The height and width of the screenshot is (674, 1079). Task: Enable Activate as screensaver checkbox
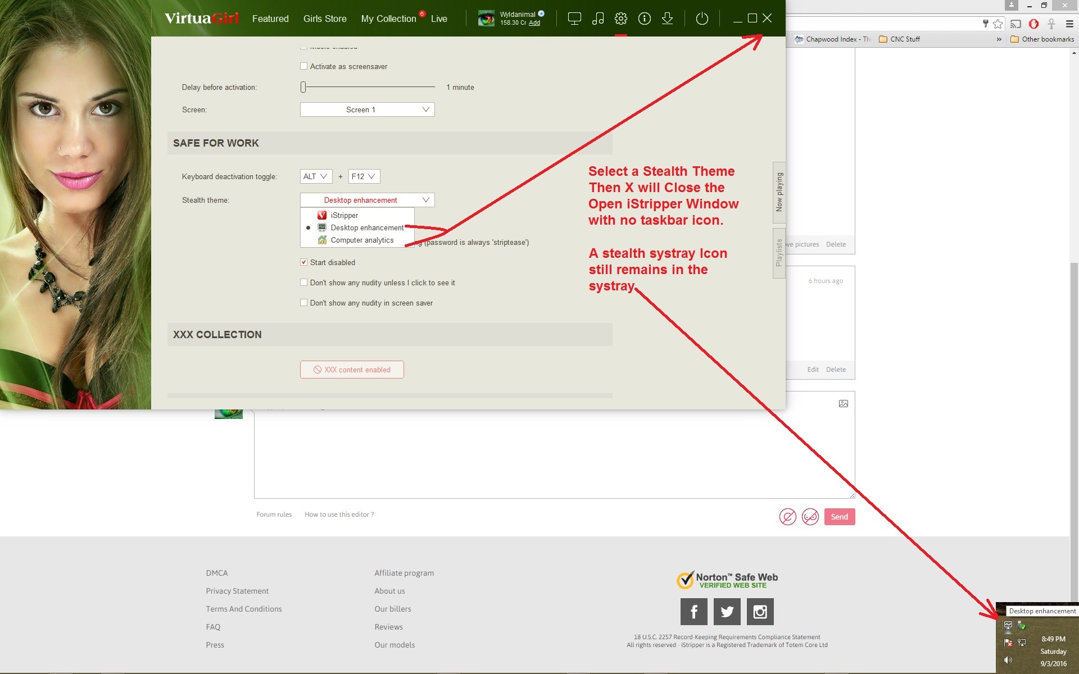pos(304,66)
